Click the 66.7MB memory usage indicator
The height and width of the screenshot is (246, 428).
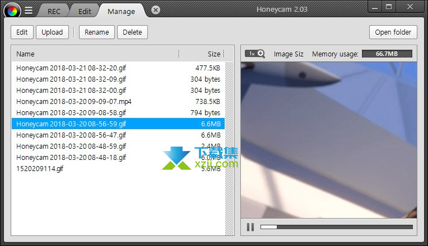tap(387, 54)
